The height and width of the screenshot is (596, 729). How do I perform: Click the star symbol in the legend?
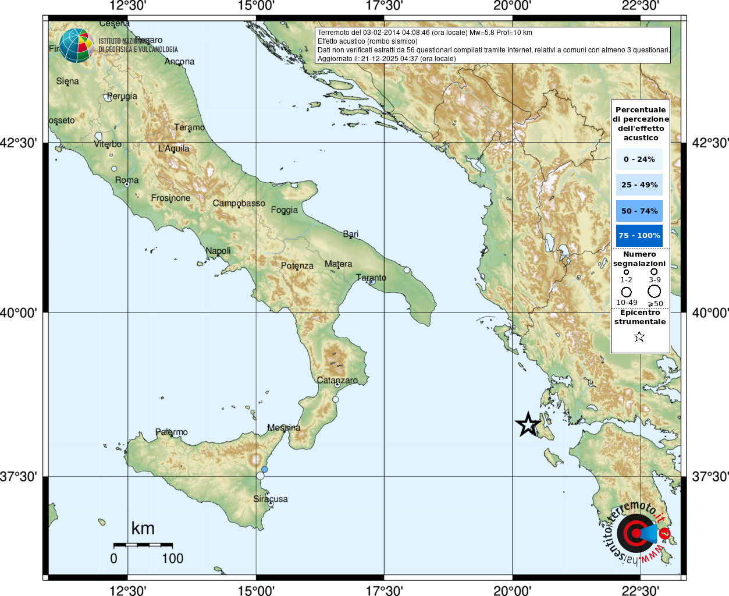pos(639,336)
